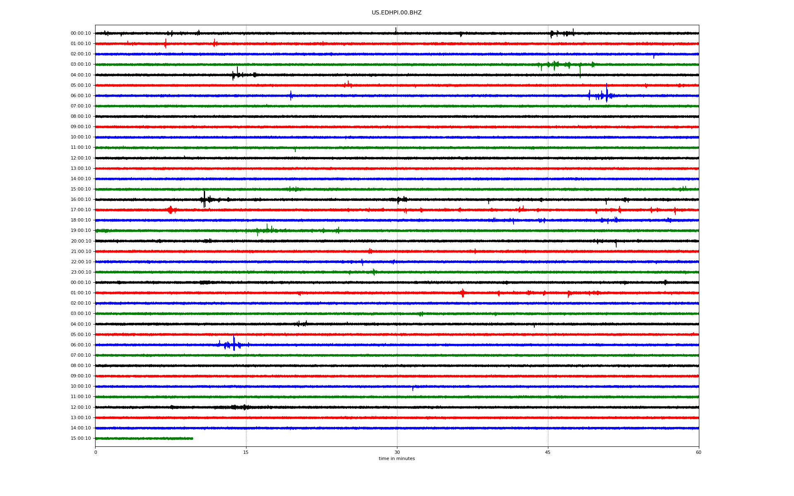The height and width of the screenshot is (496, 794).
Task: Click the 60 tick label on x-axis
Action: pyautogui.click(x=698, y=452)
